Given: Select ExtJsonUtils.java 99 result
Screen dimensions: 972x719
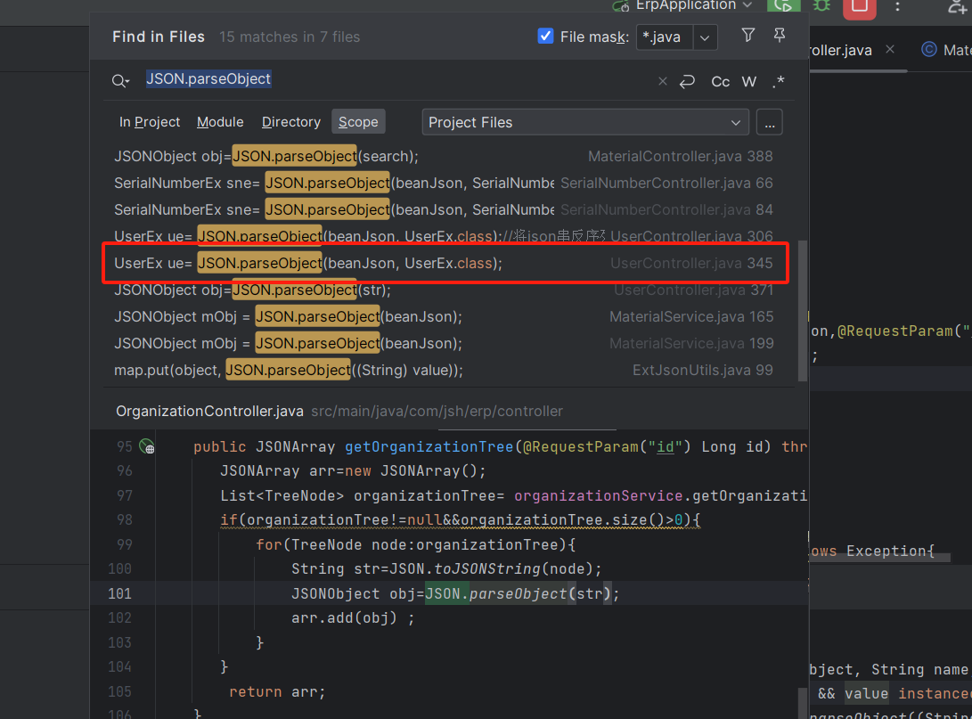Looking at the screenshot, I should [x=443, y=370].
